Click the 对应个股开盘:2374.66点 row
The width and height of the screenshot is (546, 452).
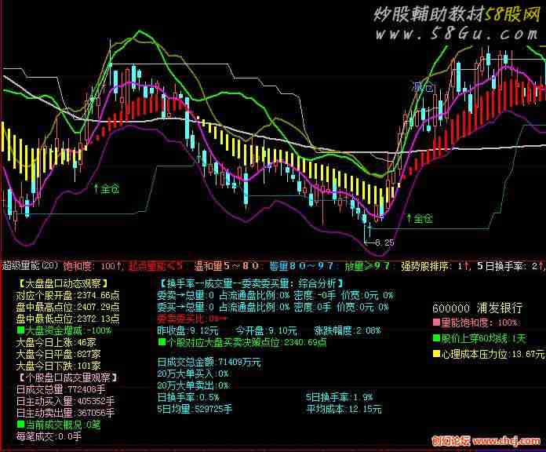point(68,295)
